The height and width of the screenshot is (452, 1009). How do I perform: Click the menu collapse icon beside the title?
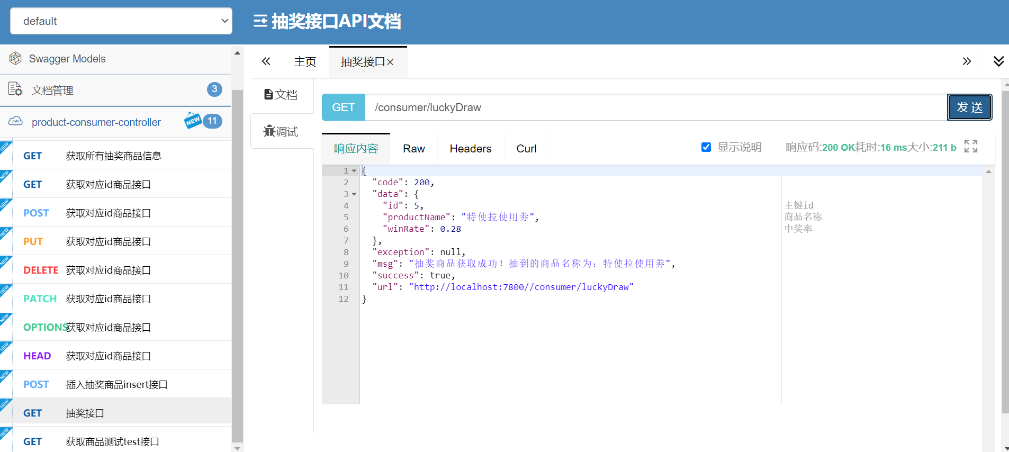coord(260,21)
